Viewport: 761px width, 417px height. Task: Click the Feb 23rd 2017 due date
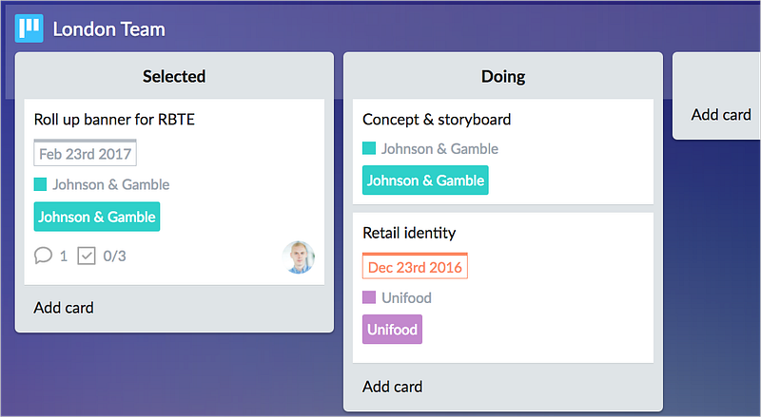86,154
